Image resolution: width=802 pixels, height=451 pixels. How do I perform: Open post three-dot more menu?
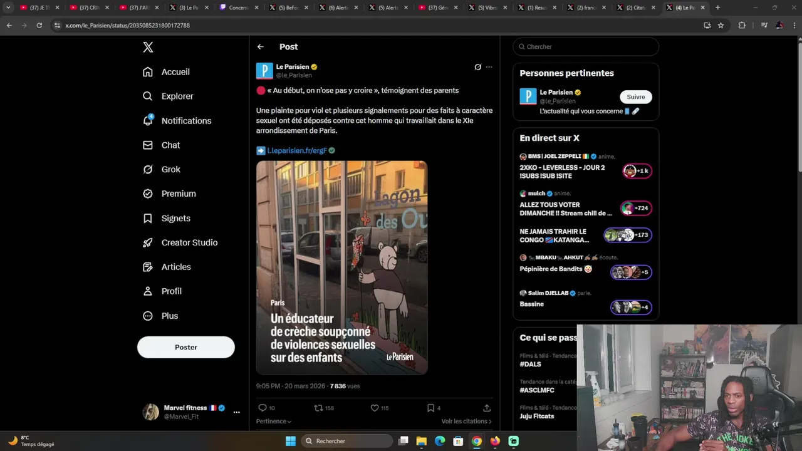point(489,67)
